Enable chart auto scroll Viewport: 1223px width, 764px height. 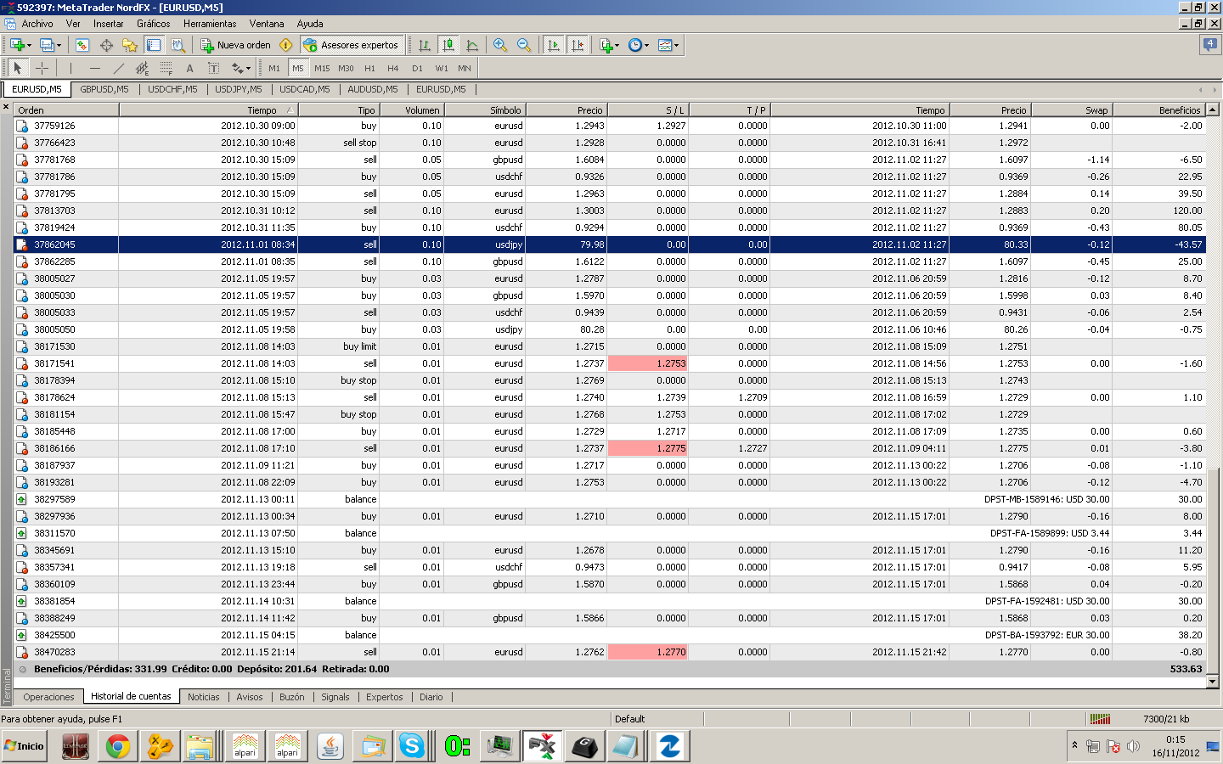554,45
